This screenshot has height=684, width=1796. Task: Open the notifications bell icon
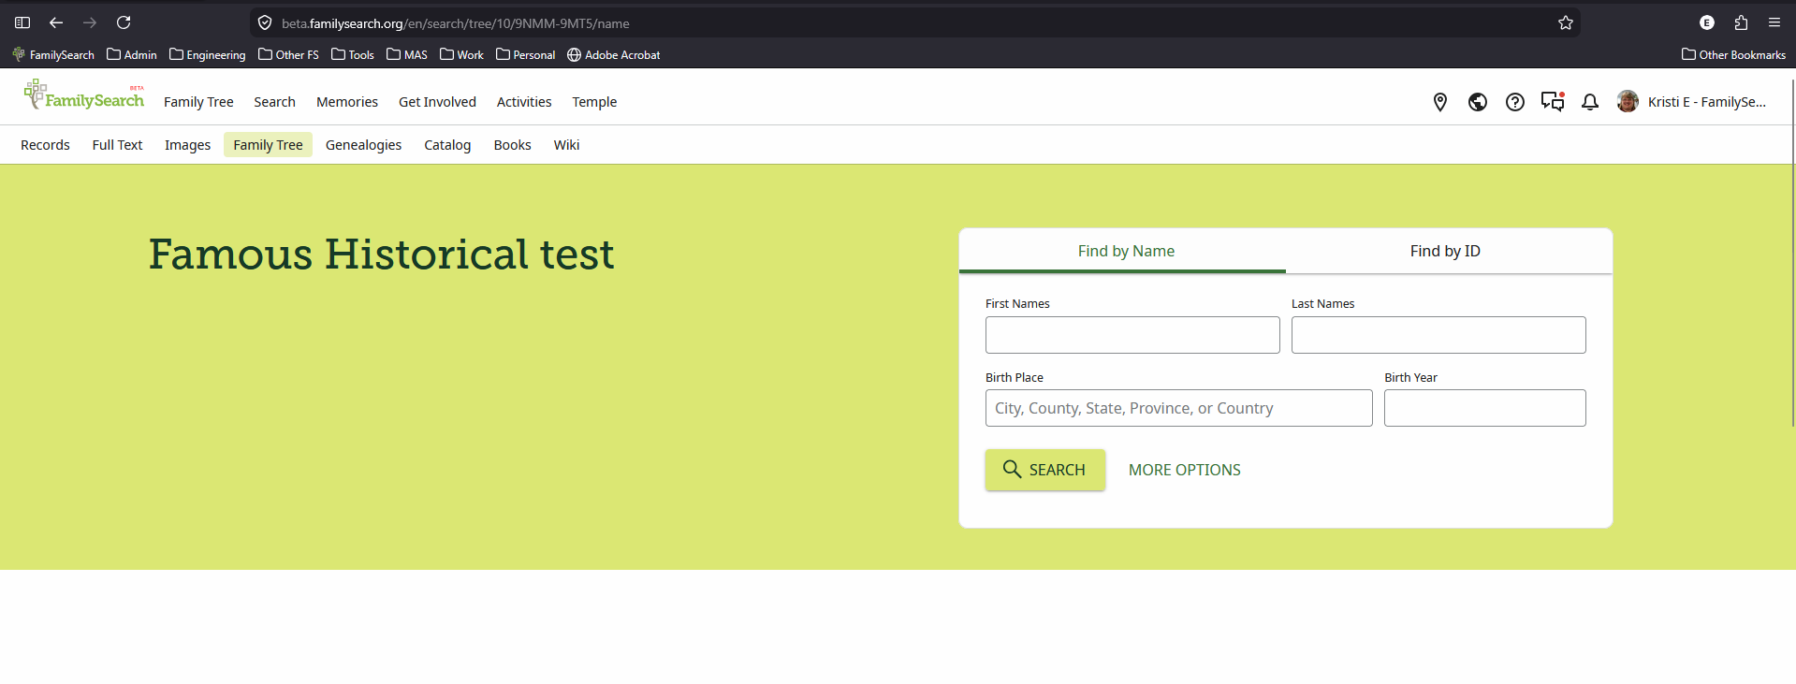tap(1590, 102)
